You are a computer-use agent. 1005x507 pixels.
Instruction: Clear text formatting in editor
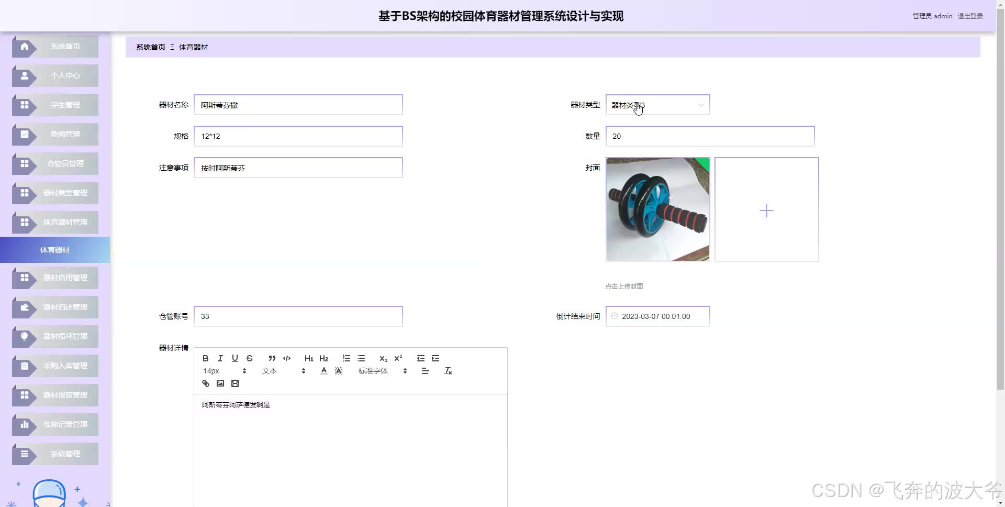coord(448,371)
